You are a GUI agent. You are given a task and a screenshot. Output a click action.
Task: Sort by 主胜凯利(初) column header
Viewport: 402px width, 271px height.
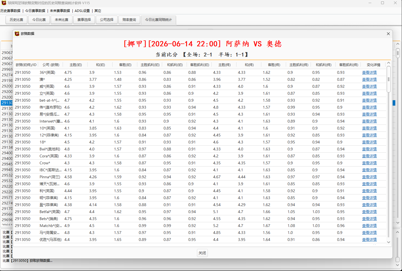tap(150, 65)
